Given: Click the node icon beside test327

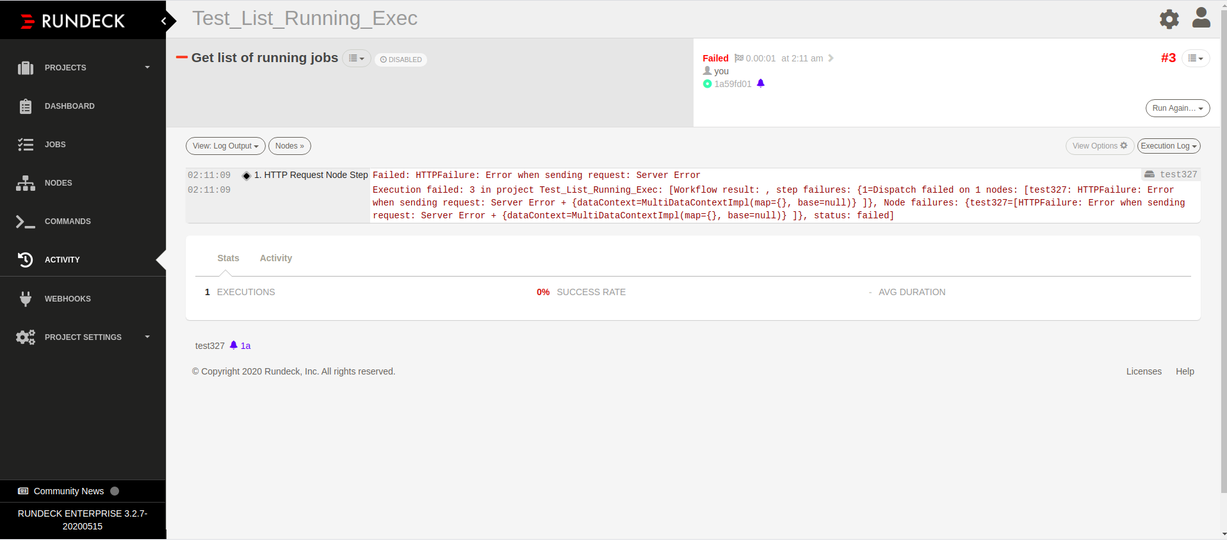Looking at the screenshot, I should [1150, 174].
